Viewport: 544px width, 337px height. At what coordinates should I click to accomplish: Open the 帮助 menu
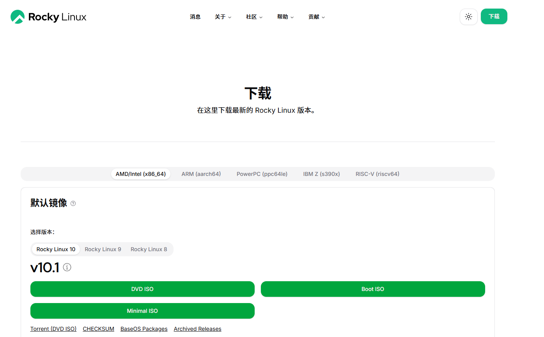(285, 16)
